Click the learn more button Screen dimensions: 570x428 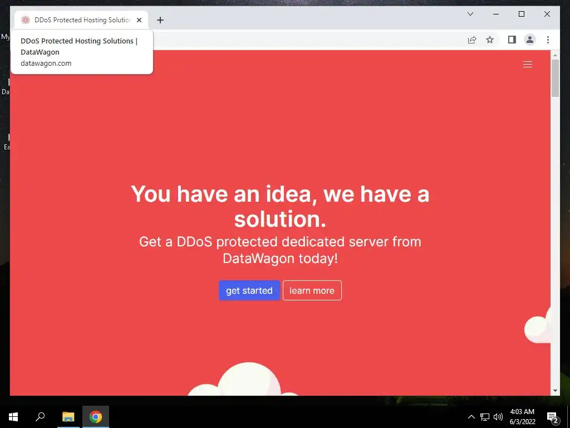tap(312, 290)
